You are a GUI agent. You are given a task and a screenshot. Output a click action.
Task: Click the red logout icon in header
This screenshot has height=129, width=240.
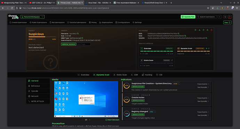[x=230, y=17]
